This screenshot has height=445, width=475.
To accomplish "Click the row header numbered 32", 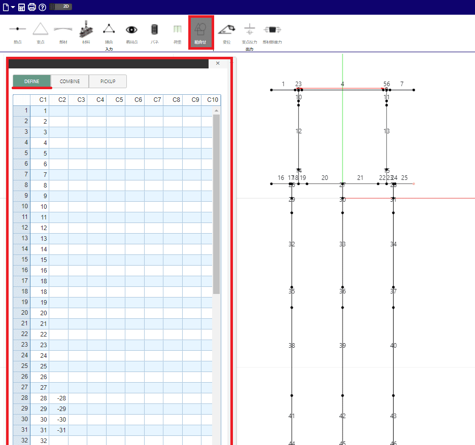I will pos(21,440).
